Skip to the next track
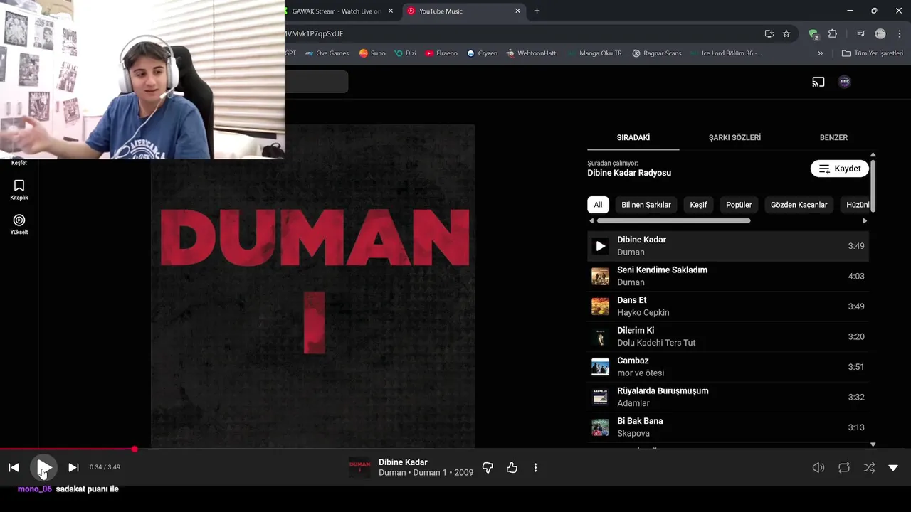Screen dimensions: 911x512 click(x=73, y=467)
